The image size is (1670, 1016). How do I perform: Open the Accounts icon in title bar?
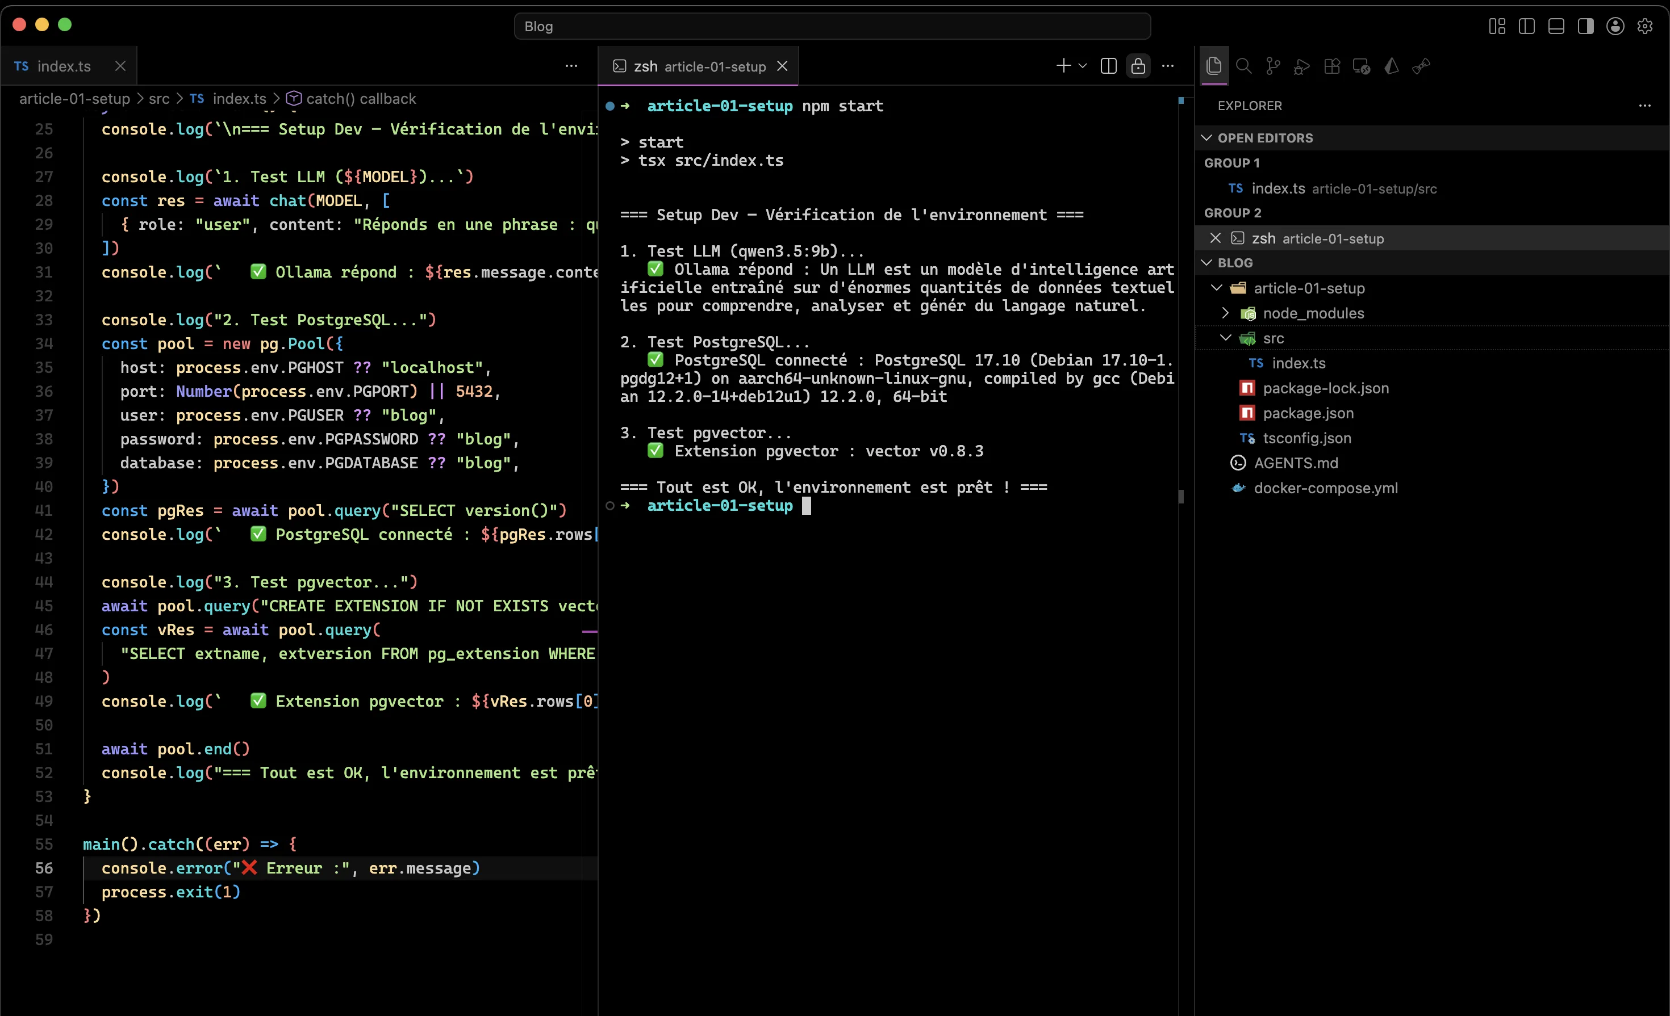pyautogui.click(x=1615, y=26)
